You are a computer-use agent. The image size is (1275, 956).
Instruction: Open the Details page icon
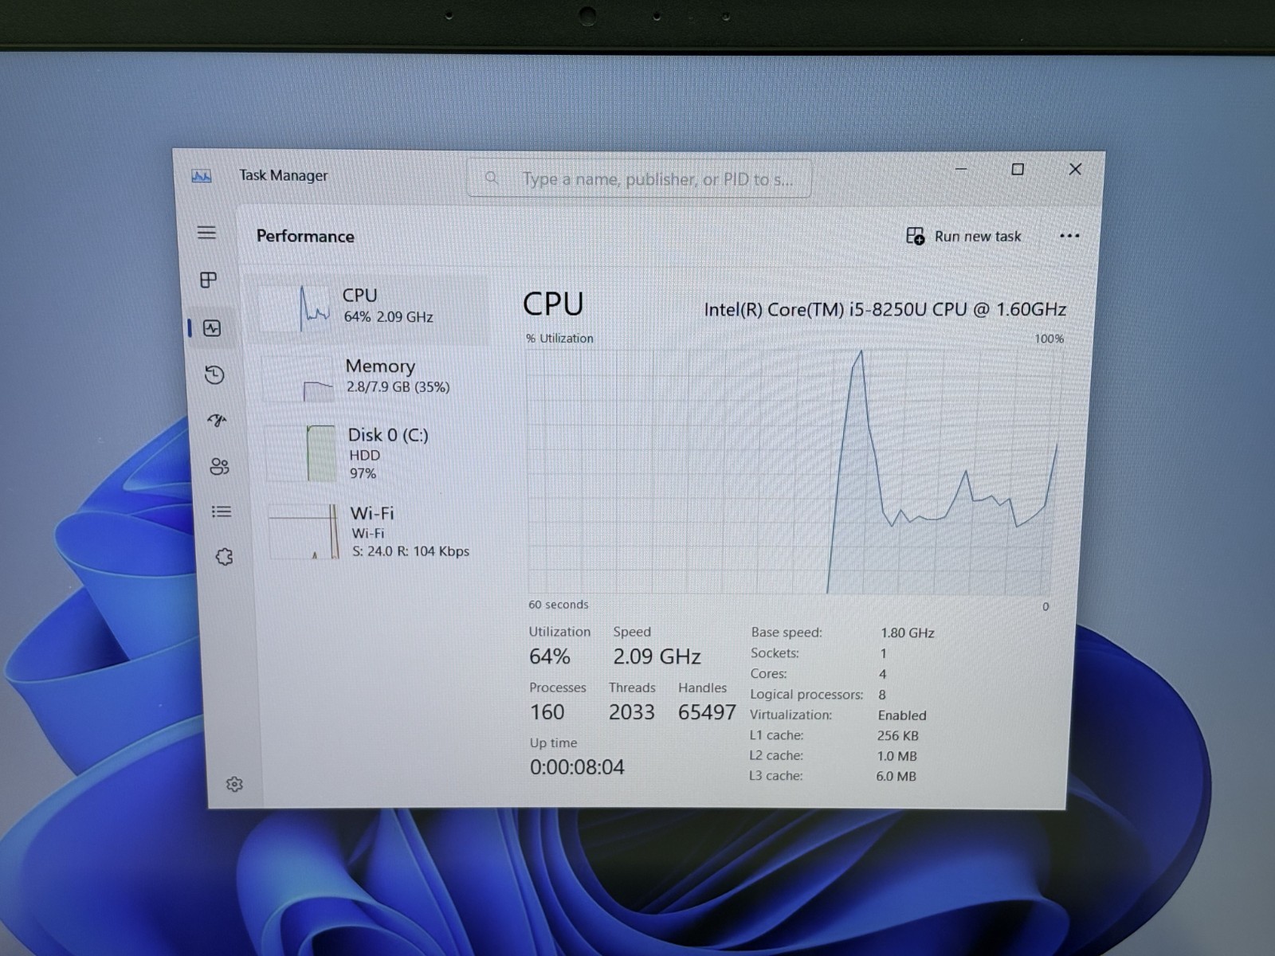[x=222, y=511]
